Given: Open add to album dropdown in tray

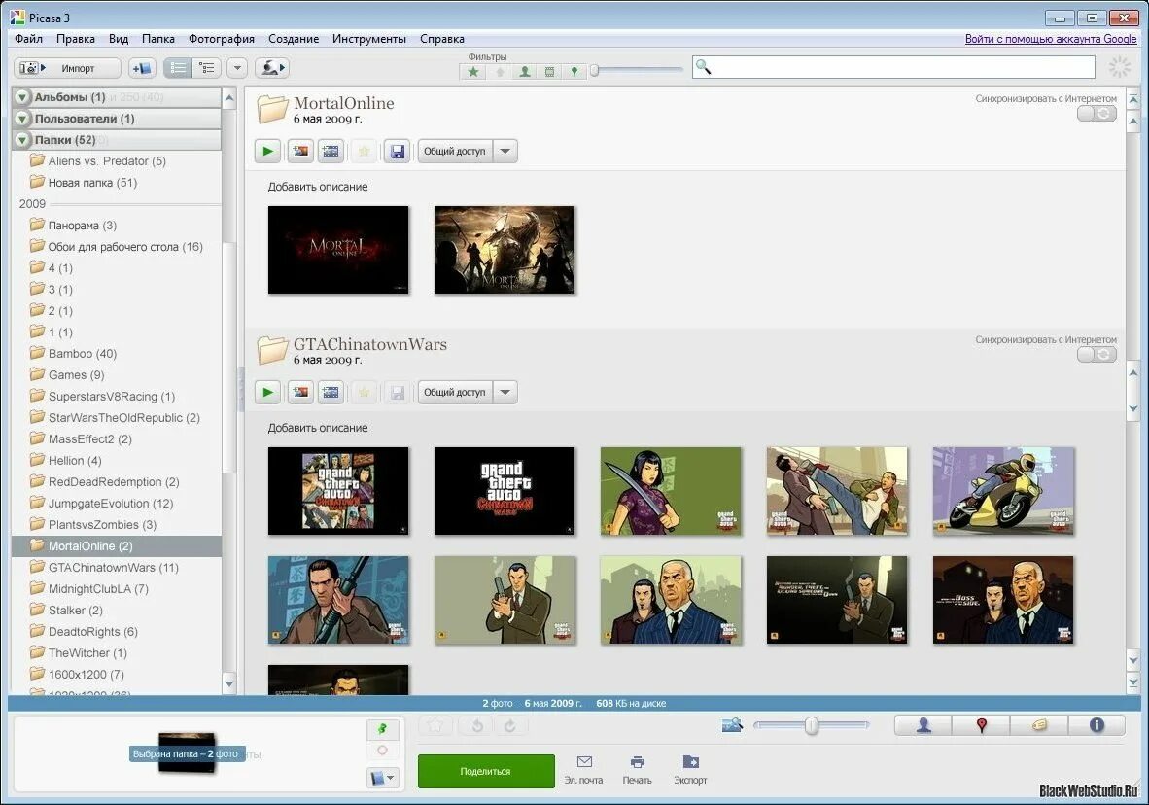Looking at the screenshot, I should (x=382, y=777).
